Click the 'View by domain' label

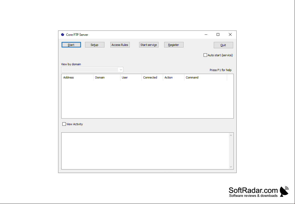pyautogui.click(x=71, y=64)
